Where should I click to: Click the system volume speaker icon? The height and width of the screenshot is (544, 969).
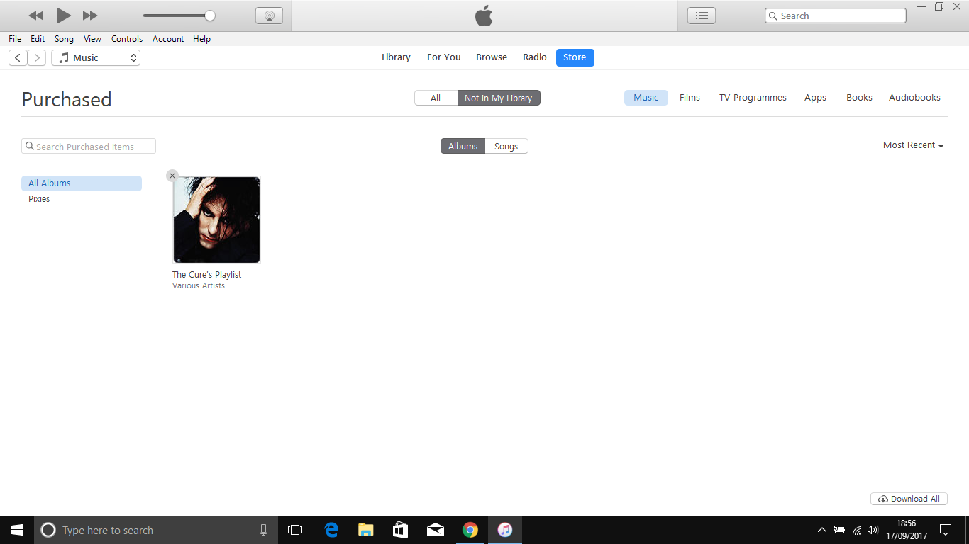pyautogui.click(x=873, y=530)
